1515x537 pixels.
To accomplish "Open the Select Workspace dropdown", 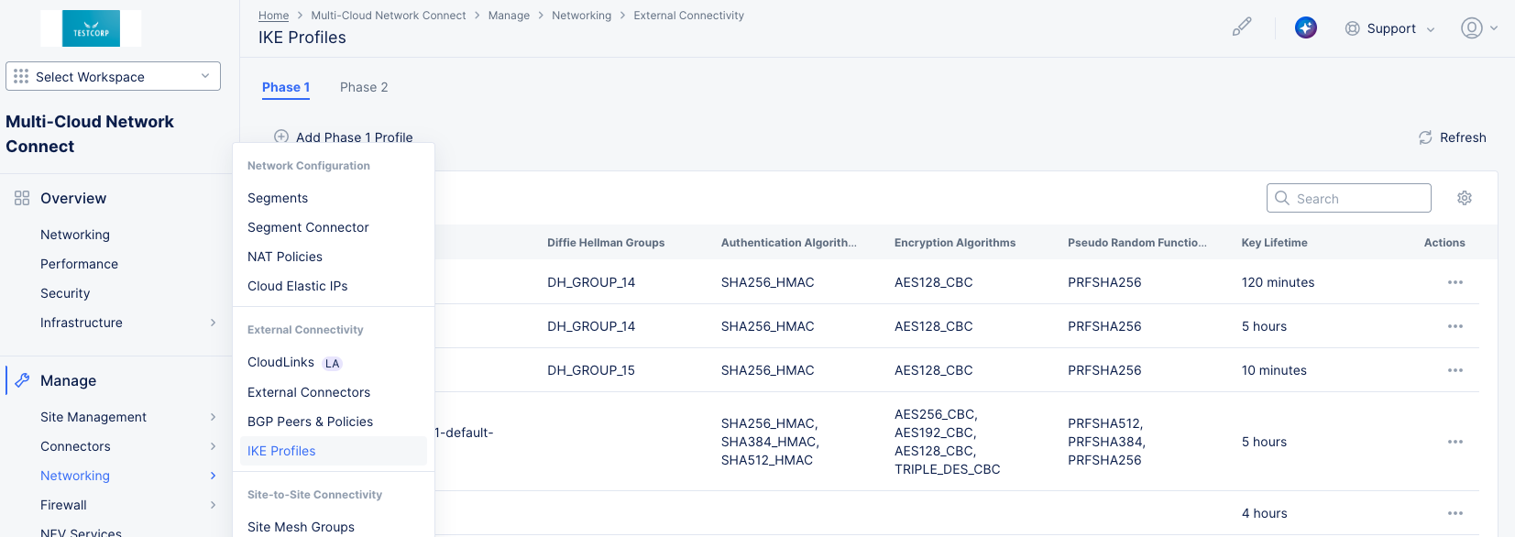I will 113,76.
